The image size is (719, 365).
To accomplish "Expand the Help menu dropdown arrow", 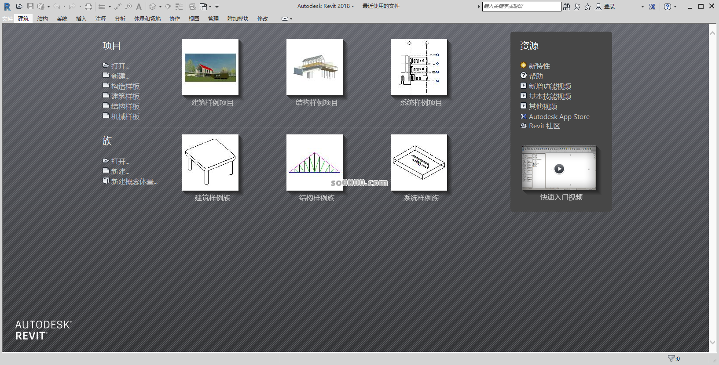I will [x=675, y=7].
